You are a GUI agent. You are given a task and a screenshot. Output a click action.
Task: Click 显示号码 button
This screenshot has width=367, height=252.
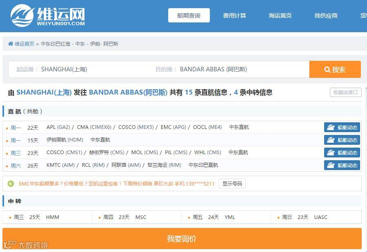point(232,184)
